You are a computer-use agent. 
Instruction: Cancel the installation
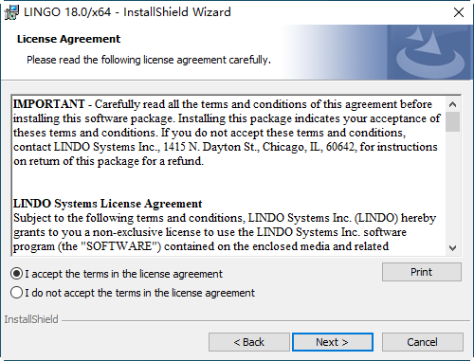423,342
